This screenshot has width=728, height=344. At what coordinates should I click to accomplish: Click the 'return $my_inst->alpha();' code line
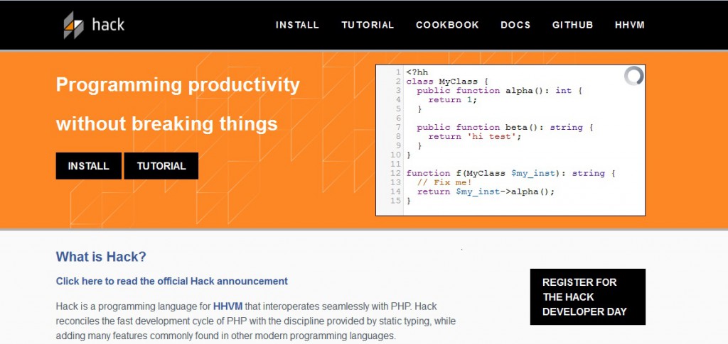[486, 192]
